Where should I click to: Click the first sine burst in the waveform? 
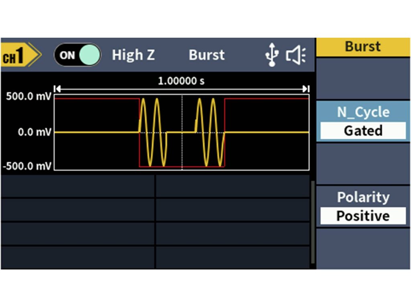click(x=153, y=132)
